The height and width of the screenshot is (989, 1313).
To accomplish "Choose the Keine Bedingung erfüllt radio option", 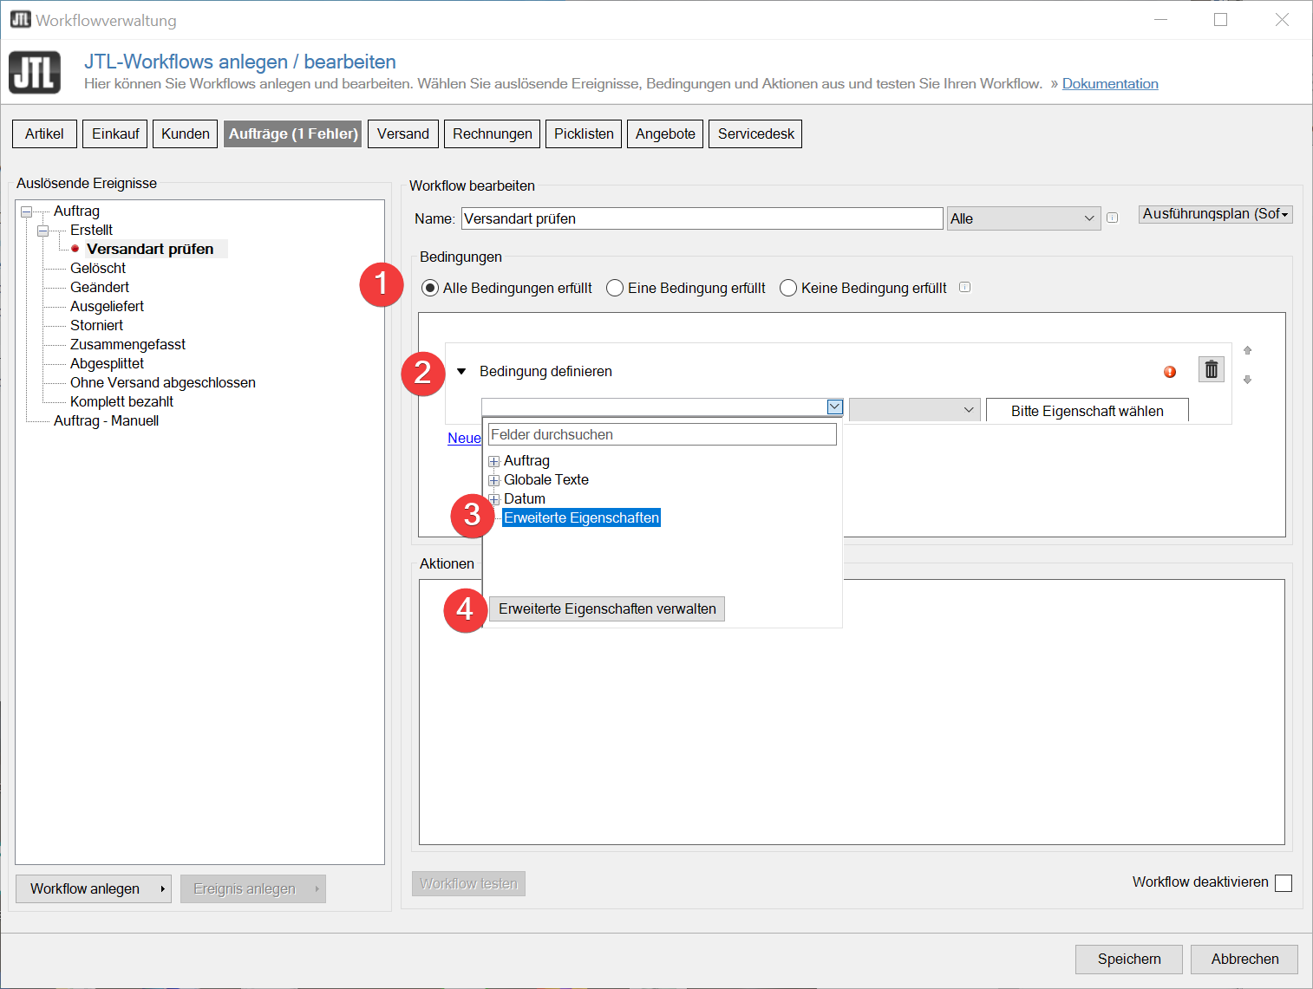I will tap(788, 288).
